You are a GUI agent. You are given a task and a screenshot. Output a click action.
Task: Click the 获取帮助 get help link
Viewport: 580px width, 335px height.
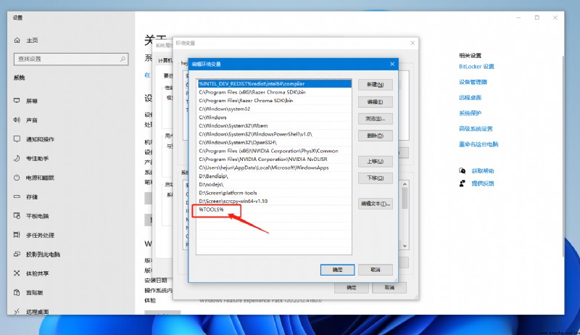tap(483, 171)
